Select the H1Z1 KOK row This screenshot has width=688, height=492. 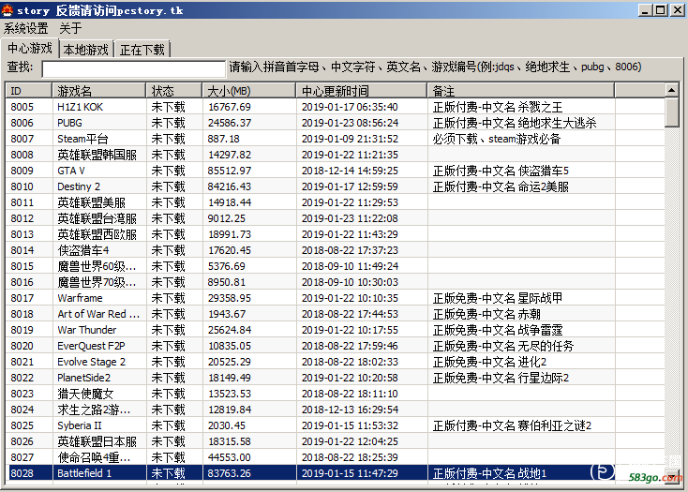click(x=336, y=107)
